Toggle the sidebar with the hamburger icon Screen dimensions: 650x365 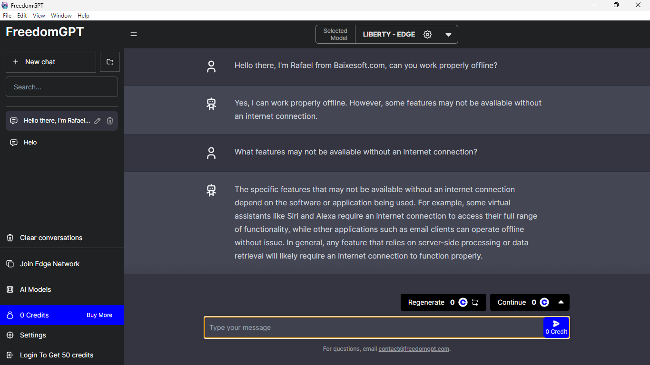134,34
